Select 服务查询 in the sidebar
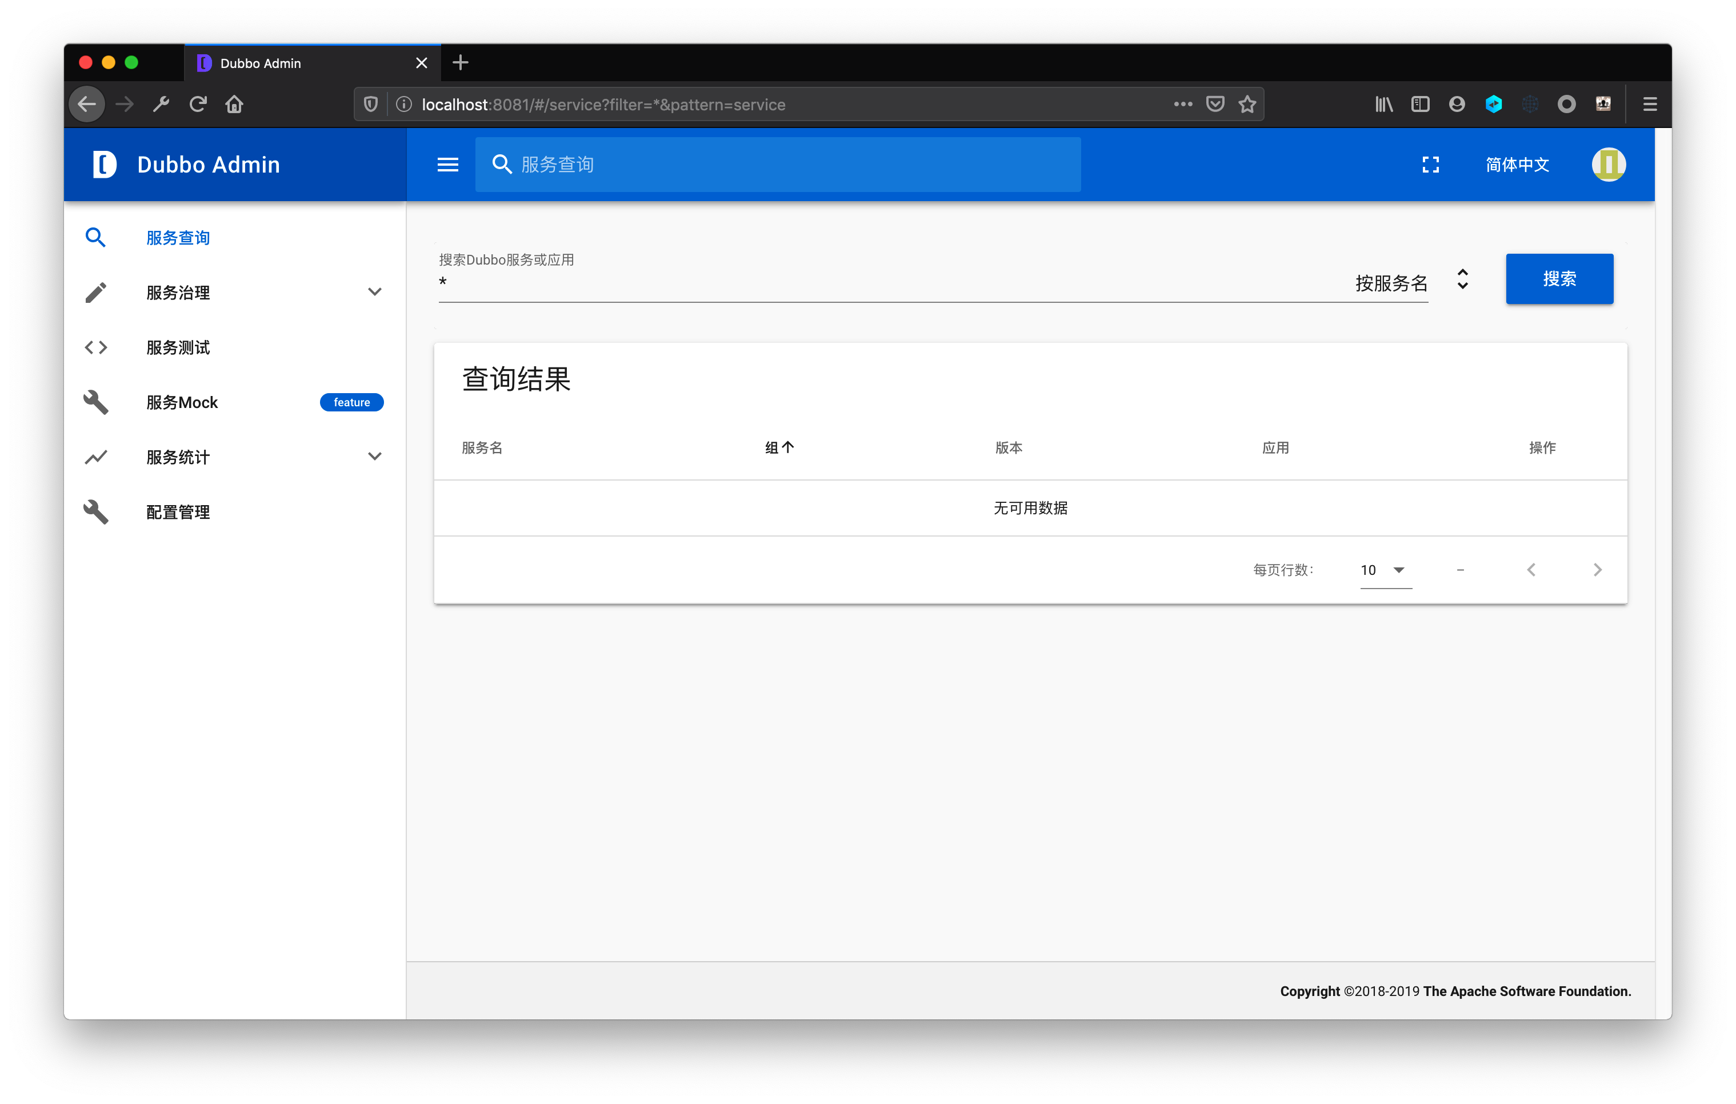The image size is (1736, 1104). pos(177,238)
